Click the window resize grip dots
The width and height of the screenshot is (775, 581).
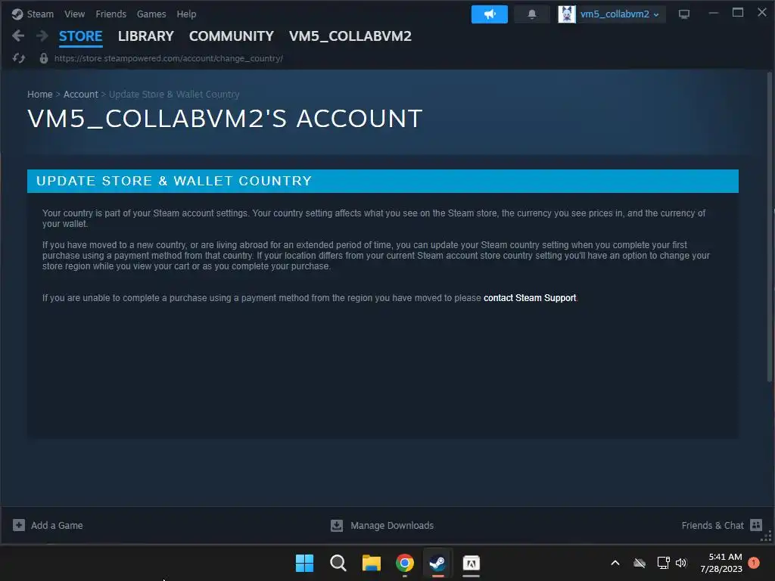pos(767,537)
